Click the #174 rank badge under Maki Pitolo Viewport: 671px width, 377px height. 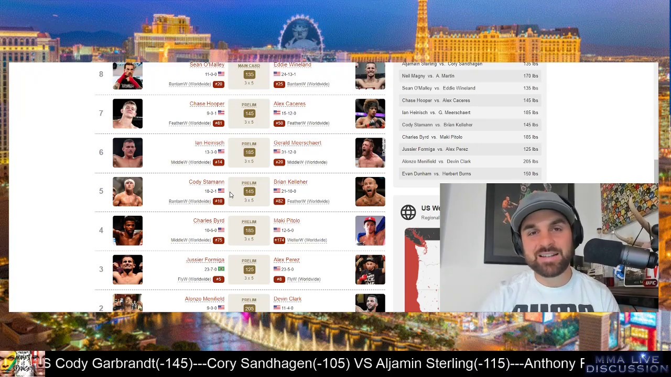pos(279,240)
